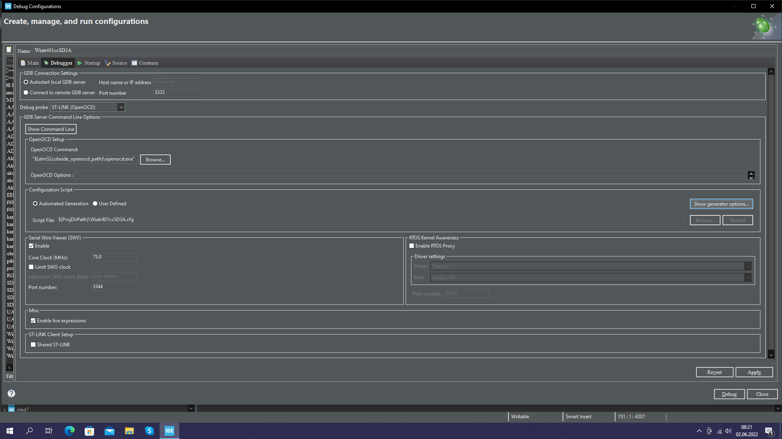
Task: Click dropdown arrow at far right bottom bar
Action: pyautogui.click(x=778, y=409)
